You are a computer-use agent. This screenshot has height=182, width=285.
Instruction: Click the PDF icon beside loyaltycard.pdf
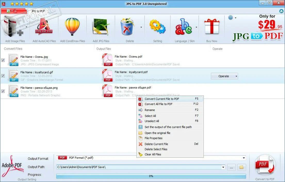pyautogui.click(x=107, y=75)
